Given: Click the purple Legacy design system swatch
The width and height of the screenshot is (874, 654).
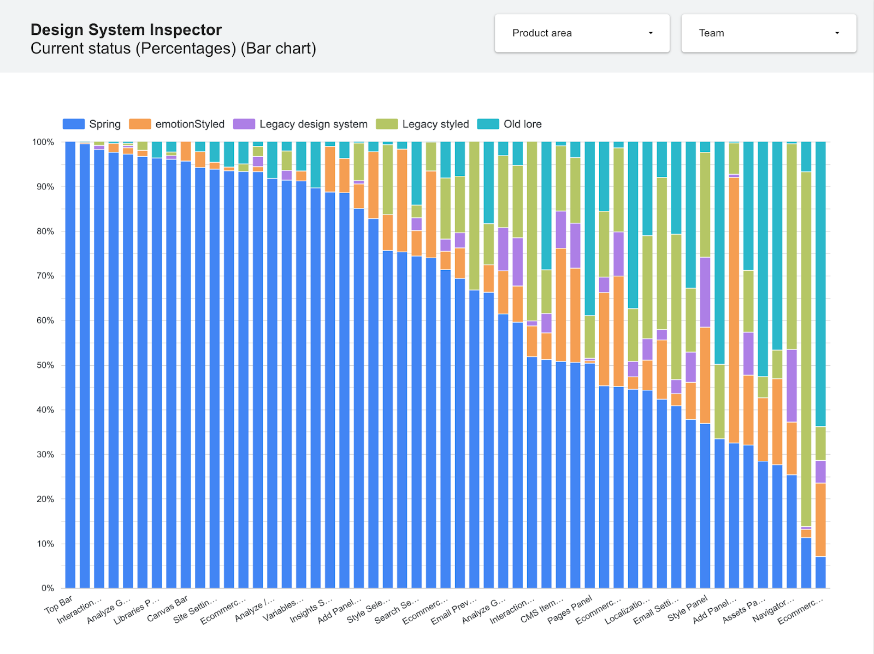Looking at the screenshot, I should click(244, 124).
